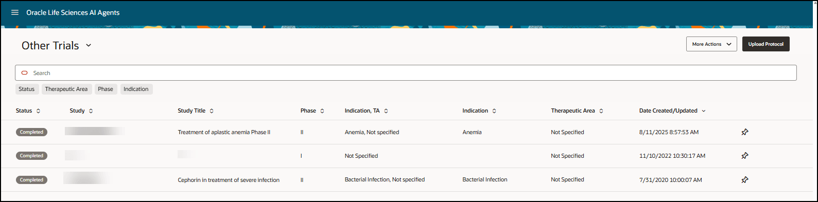Pin the aplastic anemia study row
Image resolution: width=818 pixels, height=202 pixels.
tap(744, 132)
